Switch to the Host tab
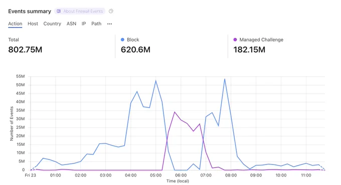 coord(33,24)
